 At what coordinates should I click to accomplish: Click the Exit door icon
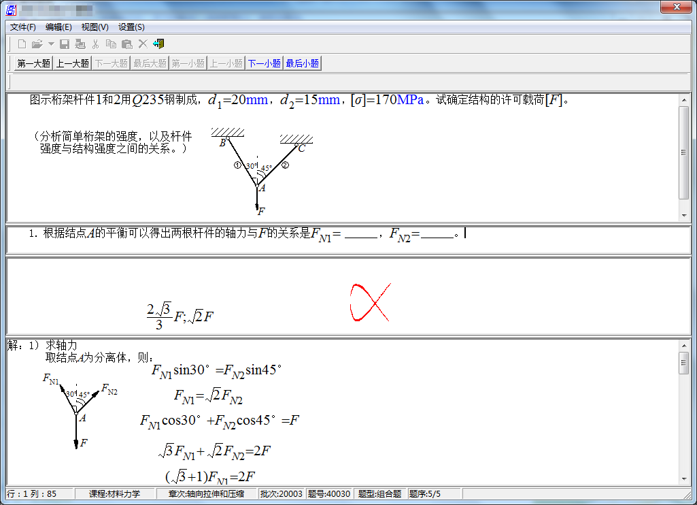[x=159, y=44]
